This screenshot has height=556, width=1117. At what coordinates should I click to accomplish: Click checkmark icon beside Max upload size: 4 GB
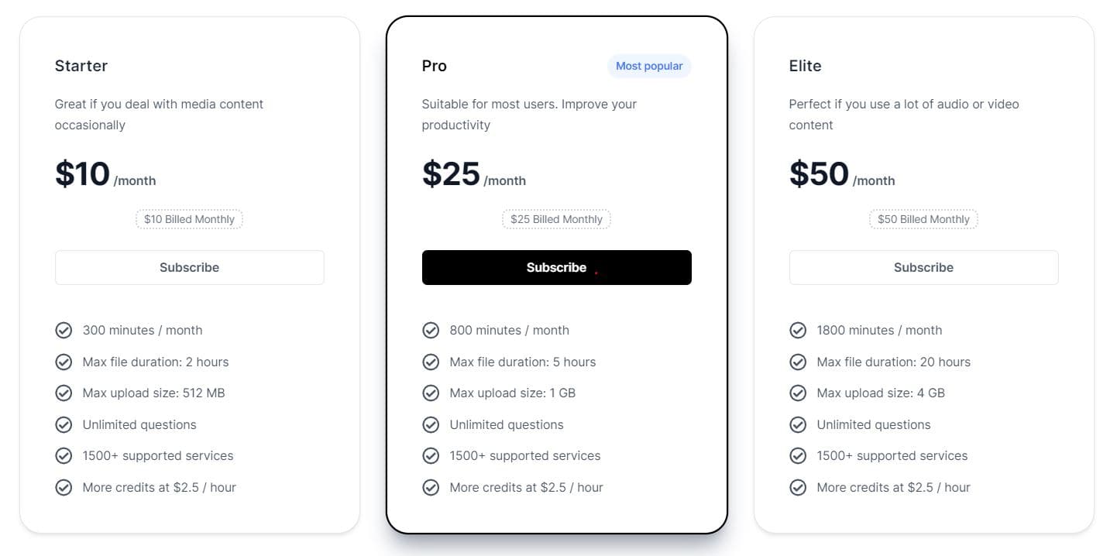click(798, 393)
